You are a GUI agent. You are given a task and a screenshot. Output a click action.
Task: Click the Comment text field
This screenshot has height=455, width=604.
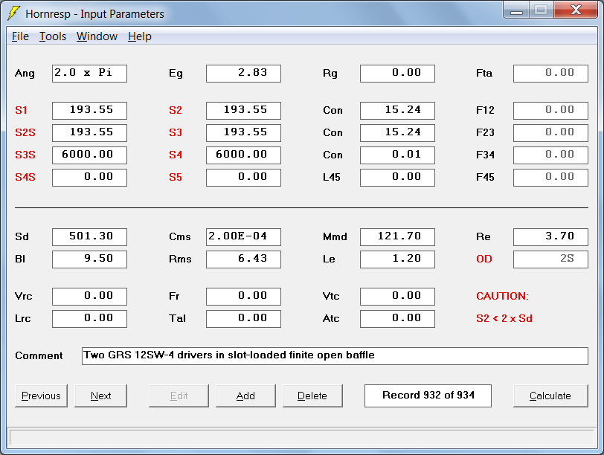[x=335, y=356]
